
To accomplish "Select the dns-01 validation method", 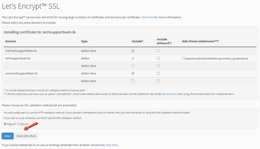I will (x=18, y=124).
